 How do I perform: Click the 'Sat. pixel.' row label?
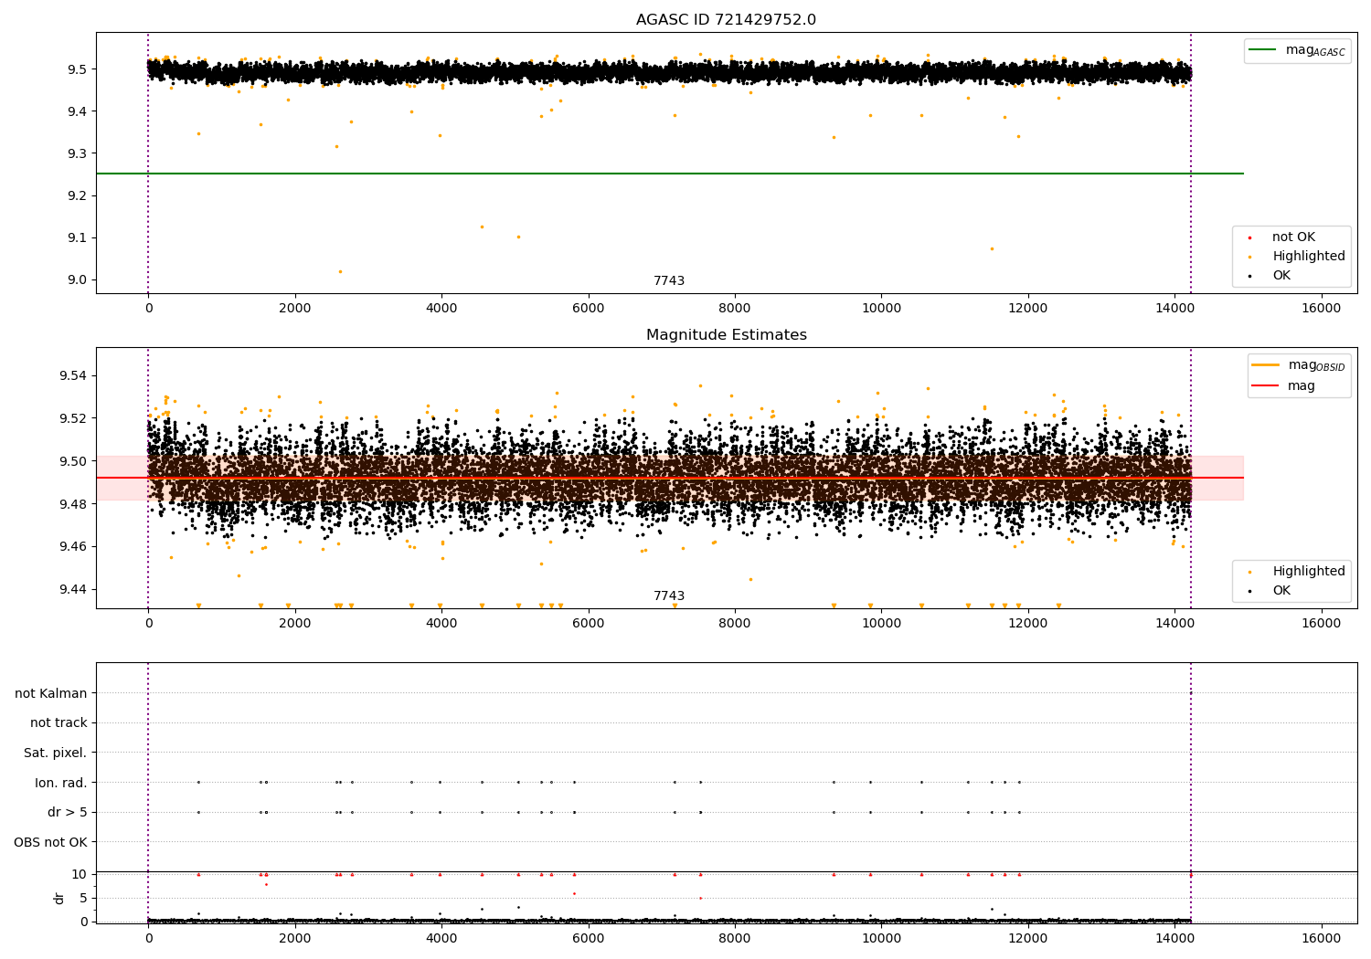[x=56, y=753]
